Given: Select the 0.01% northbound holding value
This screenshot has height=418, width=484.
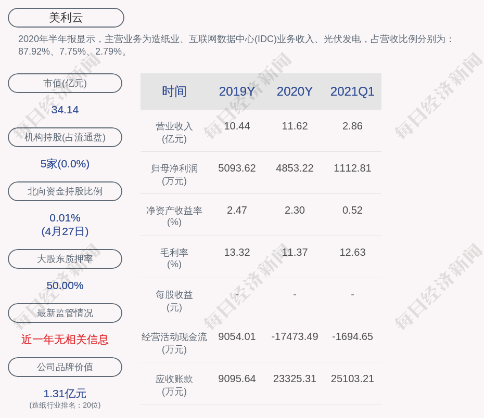Looking at the screenshot, I should tap(65, 218).
